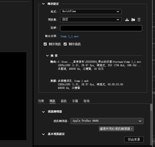Collapse the 基本視訊設定 section
155x147 pixels.
[x=43, y=134]
